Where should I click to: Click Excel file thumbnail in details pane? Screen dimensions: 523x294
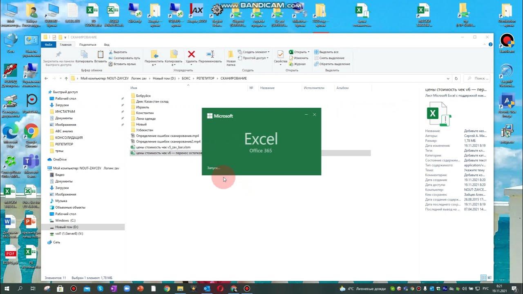tap(439, 115)
